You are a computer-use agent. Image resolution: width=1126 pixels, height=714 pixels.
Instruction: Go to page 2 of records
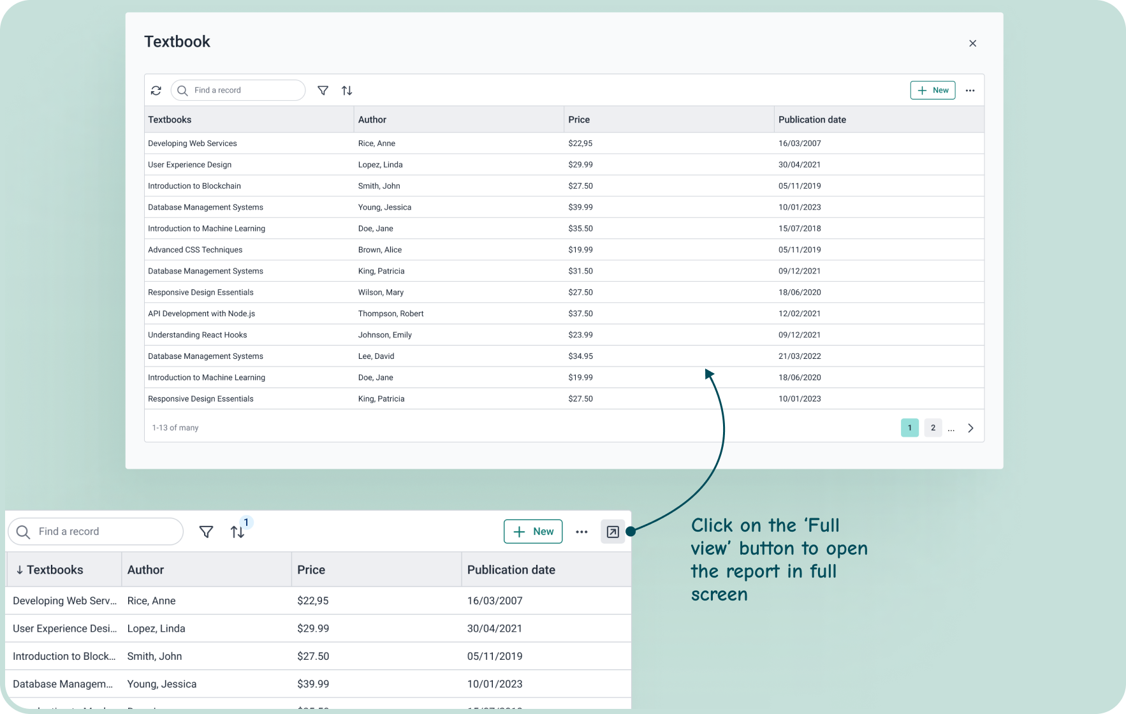pos(933,428)
